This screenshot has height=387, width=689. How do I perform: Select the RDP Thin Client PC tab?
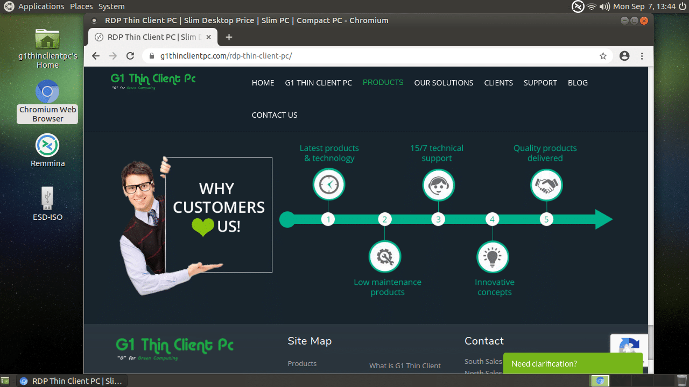[153, 37]
